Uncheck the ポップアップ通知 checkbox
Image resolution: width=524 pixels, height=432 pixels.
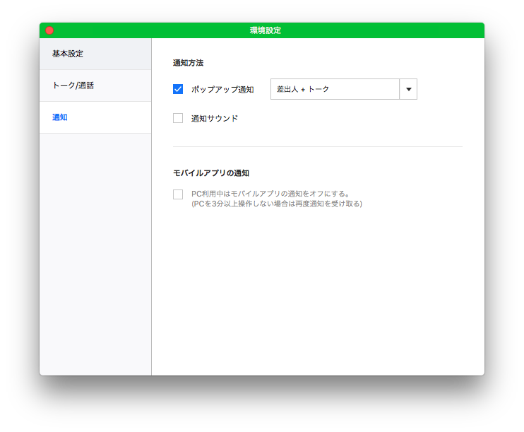[178, 89]
